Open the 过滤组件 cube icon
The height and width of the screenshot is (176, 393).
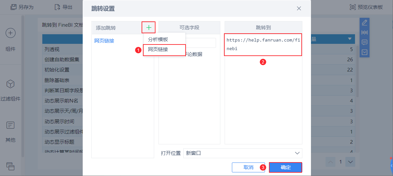[x=11, y=84]
